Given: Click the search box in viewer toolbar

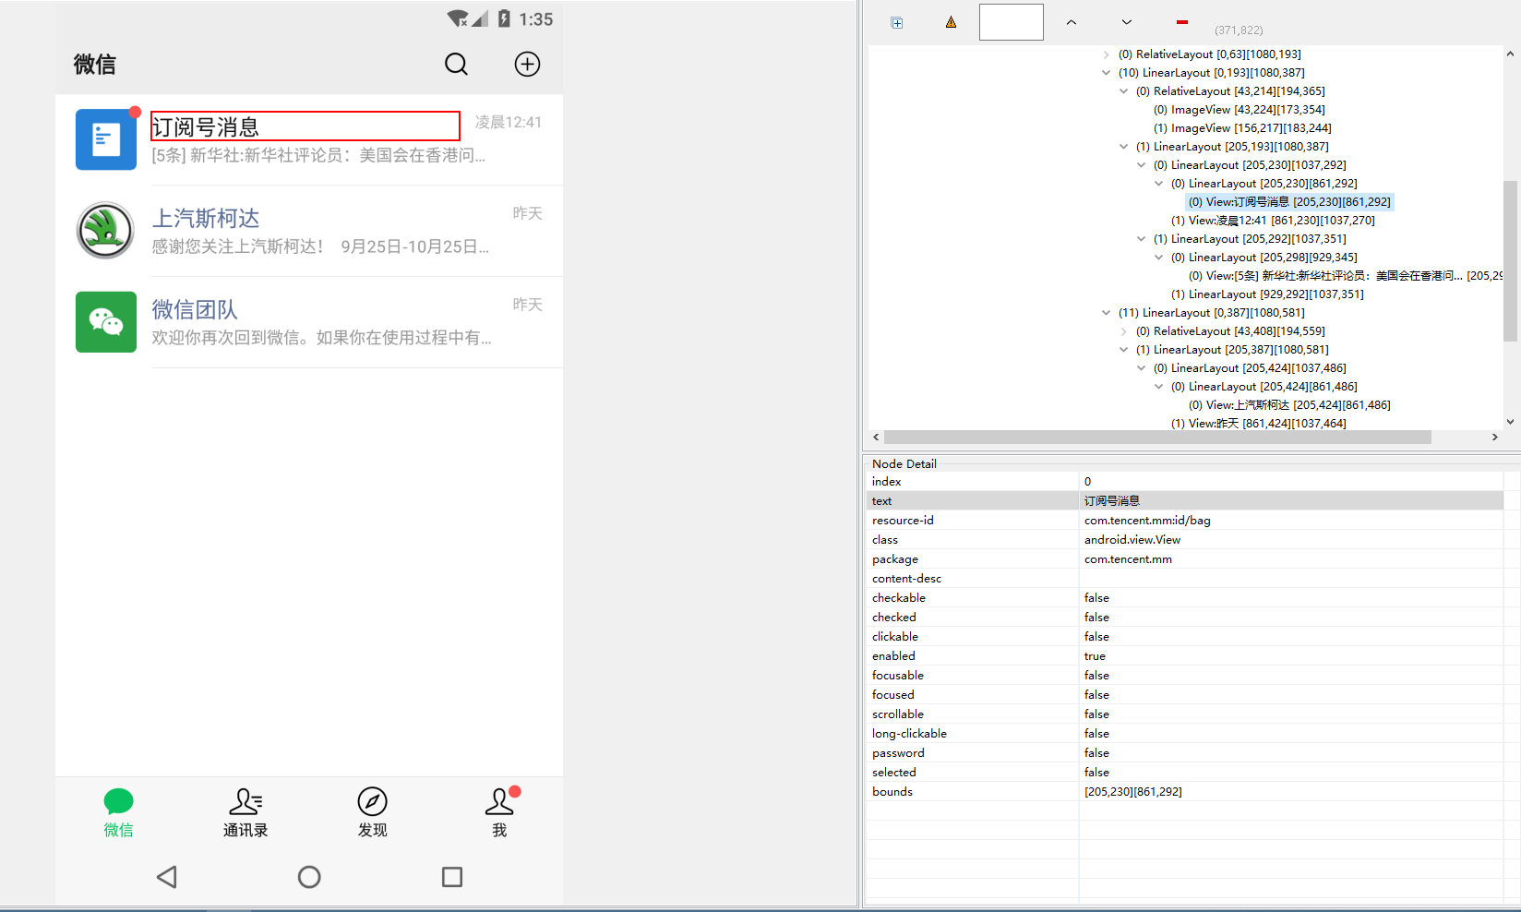Looking at the screenshot, I should click(x=1012, y=22).
